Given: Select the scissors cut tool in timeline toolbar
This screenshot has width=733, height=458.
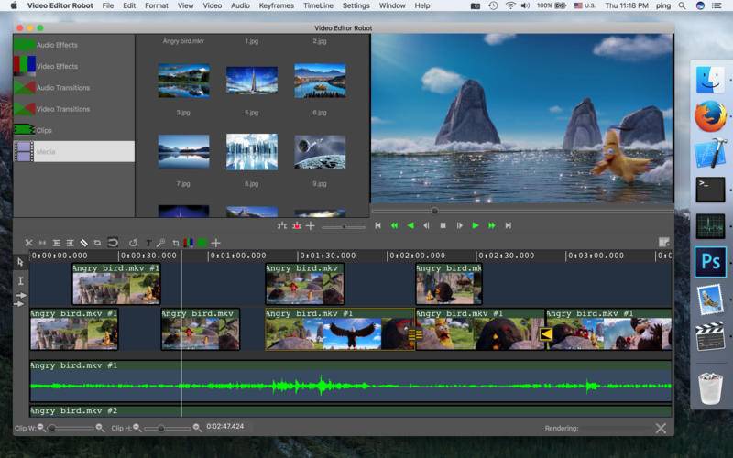Looking at the screenshot, I should [28, 243].
